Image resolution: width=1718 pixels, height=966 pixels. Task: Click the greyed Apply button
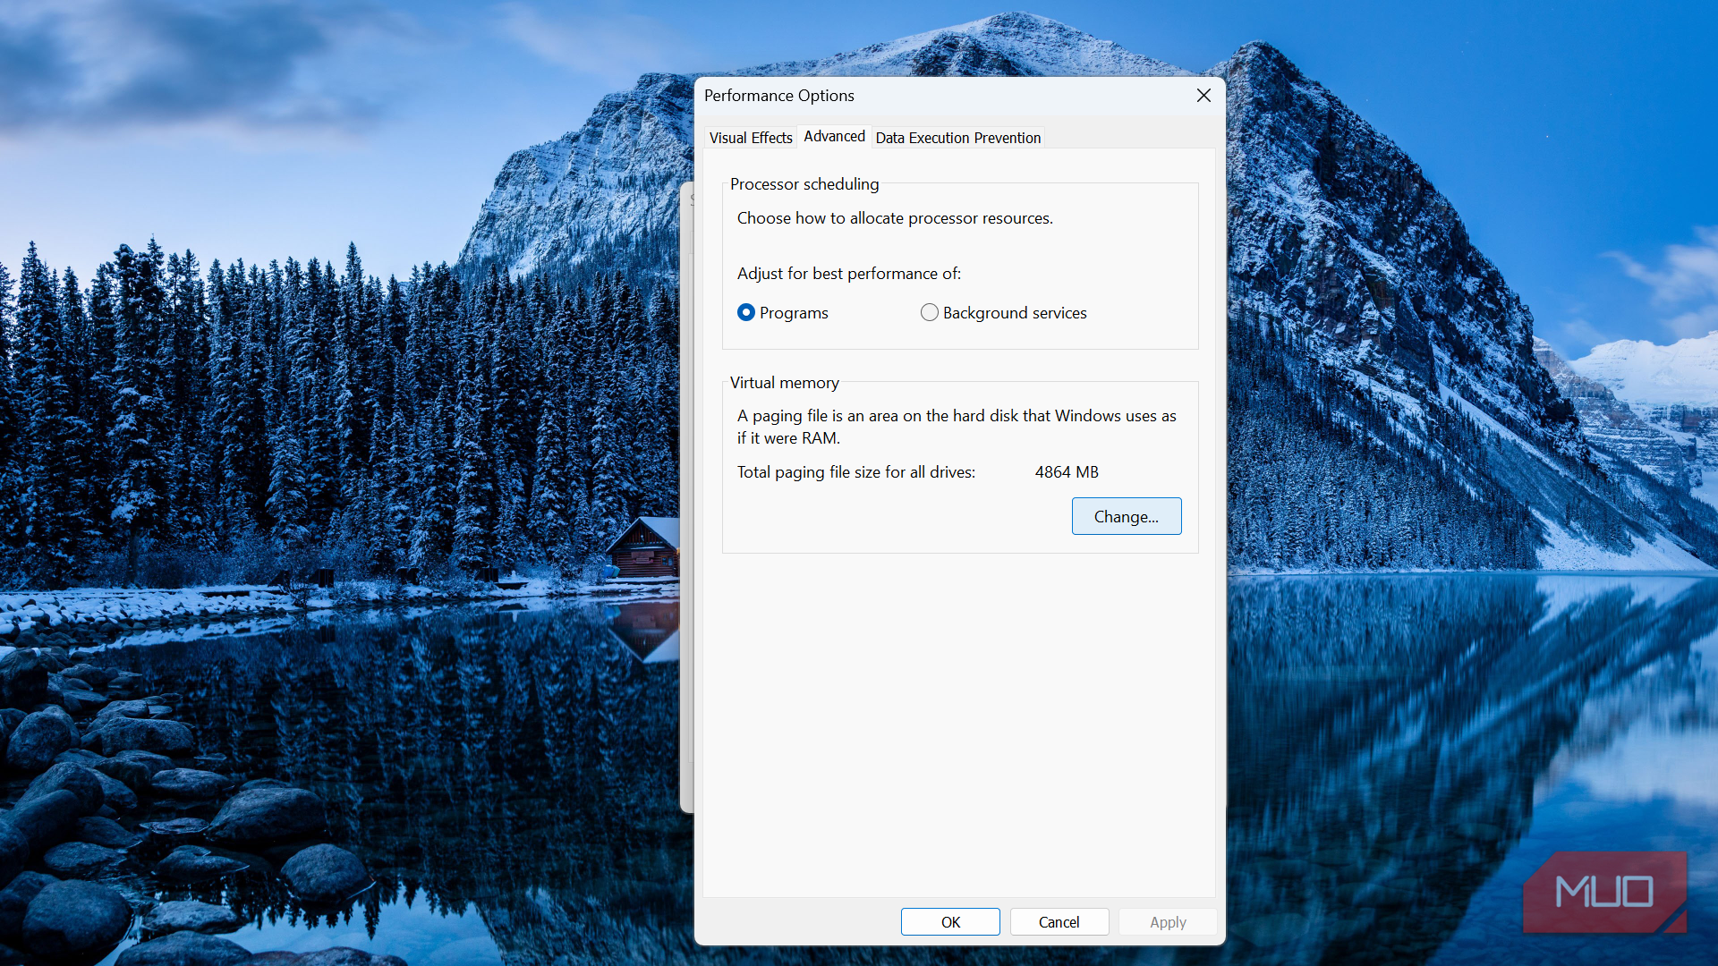[x=1168, y=921]
